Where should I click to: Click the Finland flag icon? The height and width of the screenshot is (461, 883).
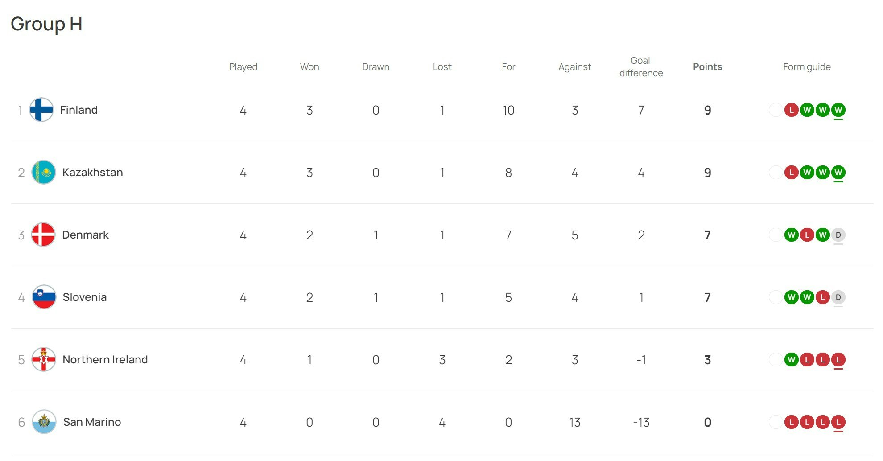(x=41, y=110)
